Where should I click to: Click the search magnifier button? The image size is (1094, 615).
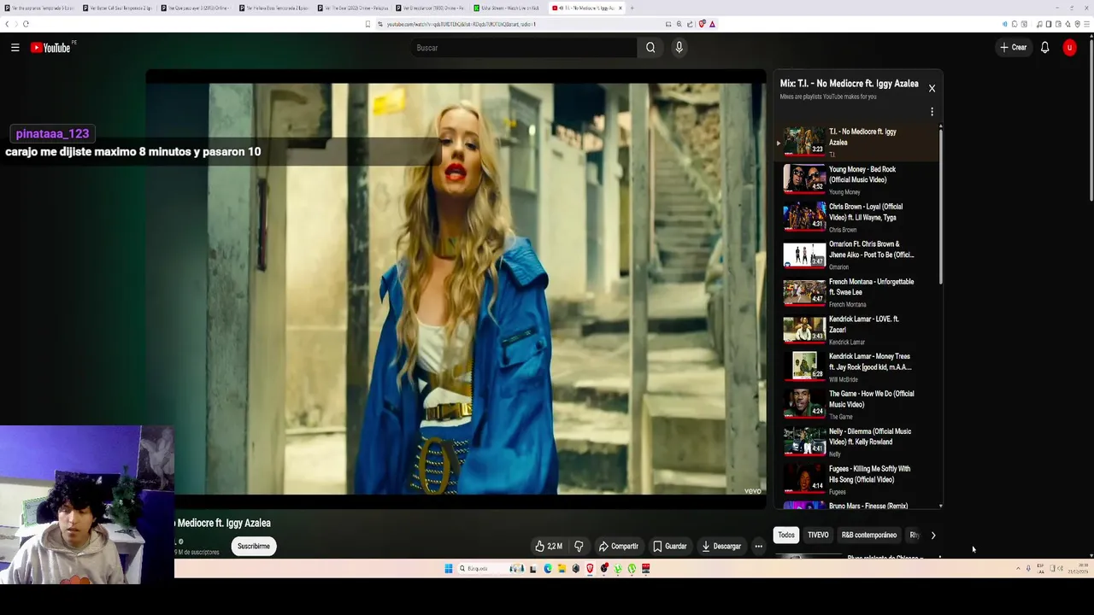(650, 48)
